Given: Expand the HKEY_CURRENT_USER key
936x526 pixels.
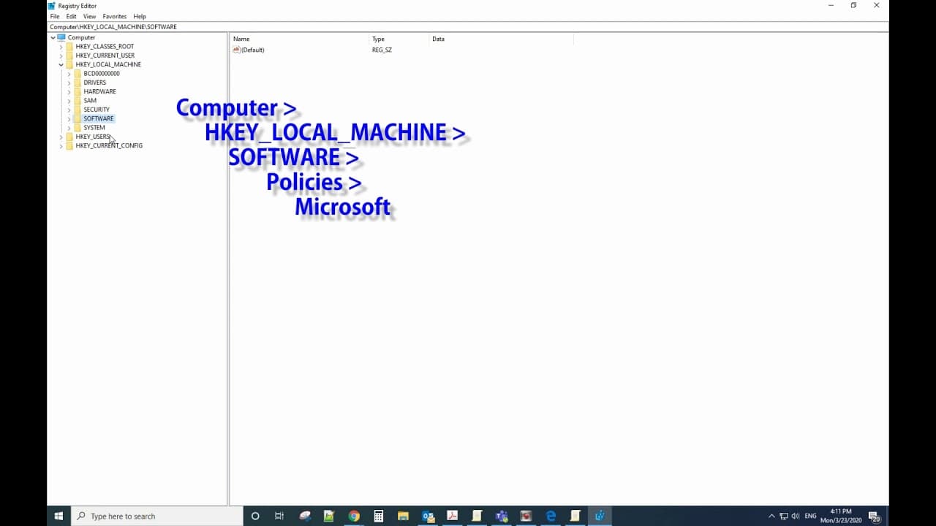Looking at the screenshot, I should click(61, 56).
